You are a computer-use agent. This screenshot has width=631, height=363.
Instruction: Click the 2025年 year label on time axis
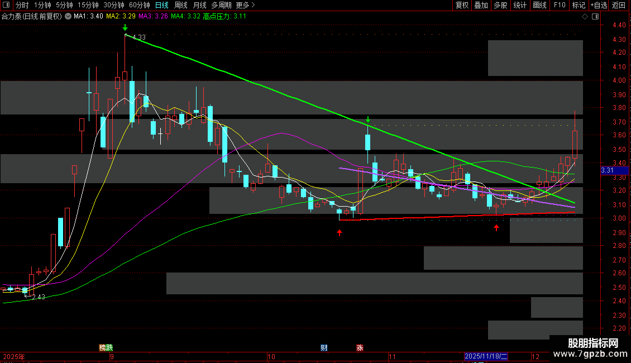click(14, 356)
